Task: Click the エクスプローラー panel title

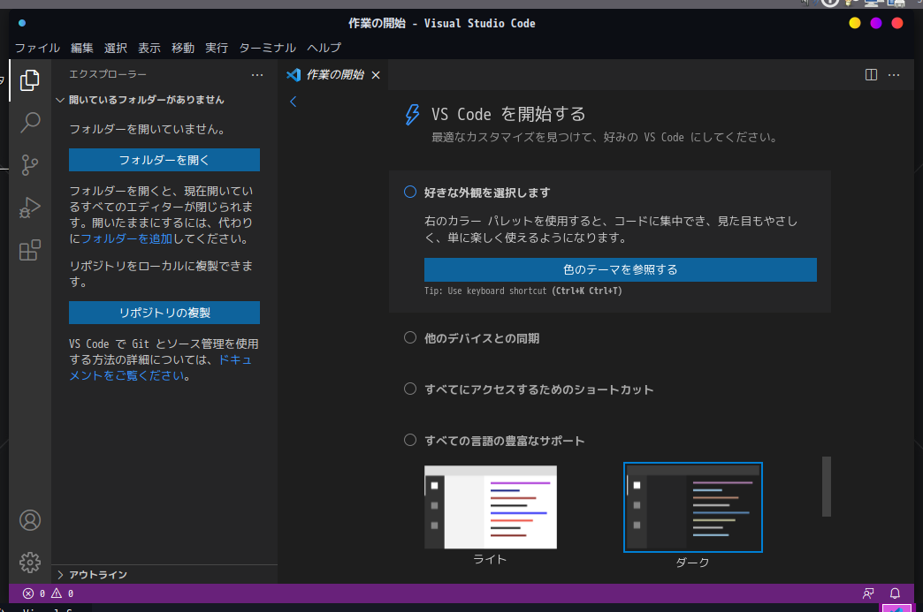Action: tap(108, 75)
